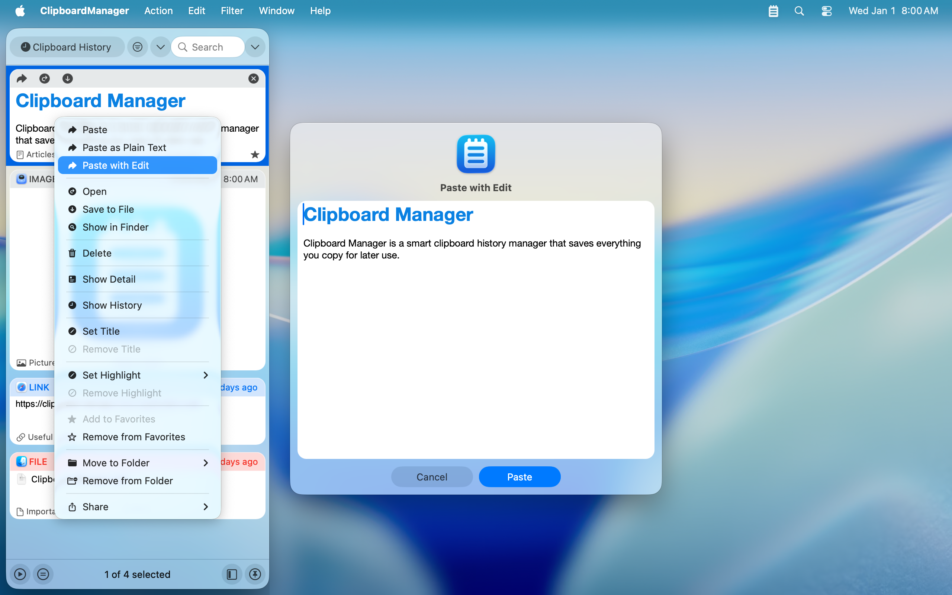
Task: Click the save download icon in clip header
Action: pos(68,79)
